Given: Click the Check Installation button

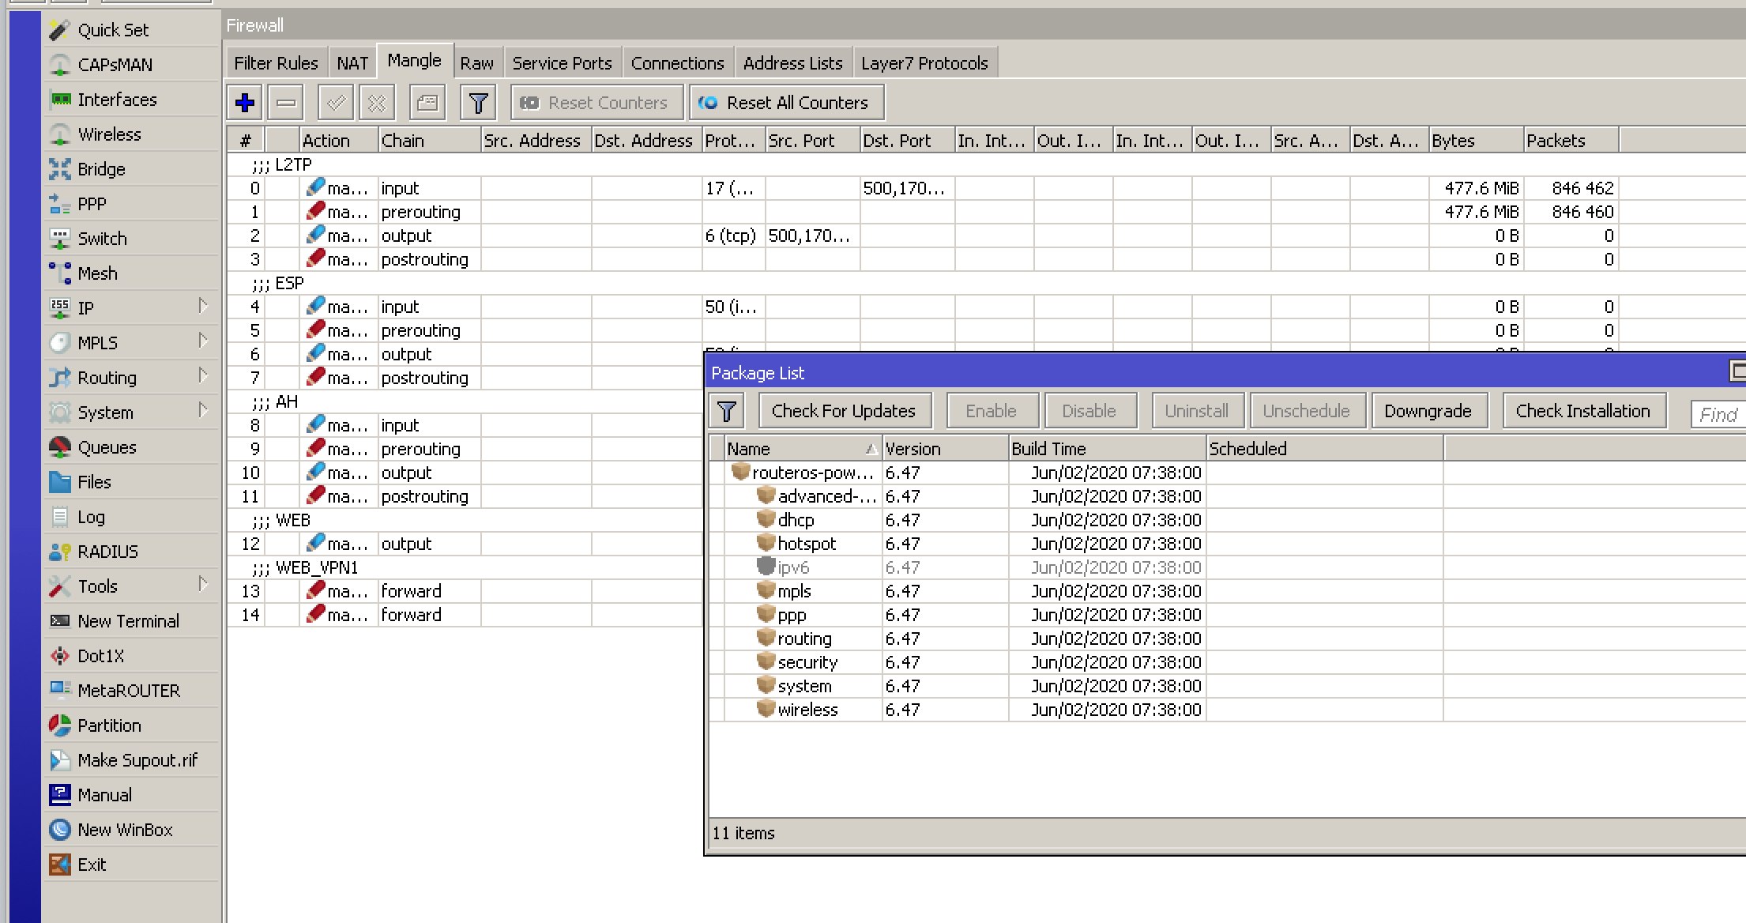Looking at the screenshot, I should (x=1584, y=411).
